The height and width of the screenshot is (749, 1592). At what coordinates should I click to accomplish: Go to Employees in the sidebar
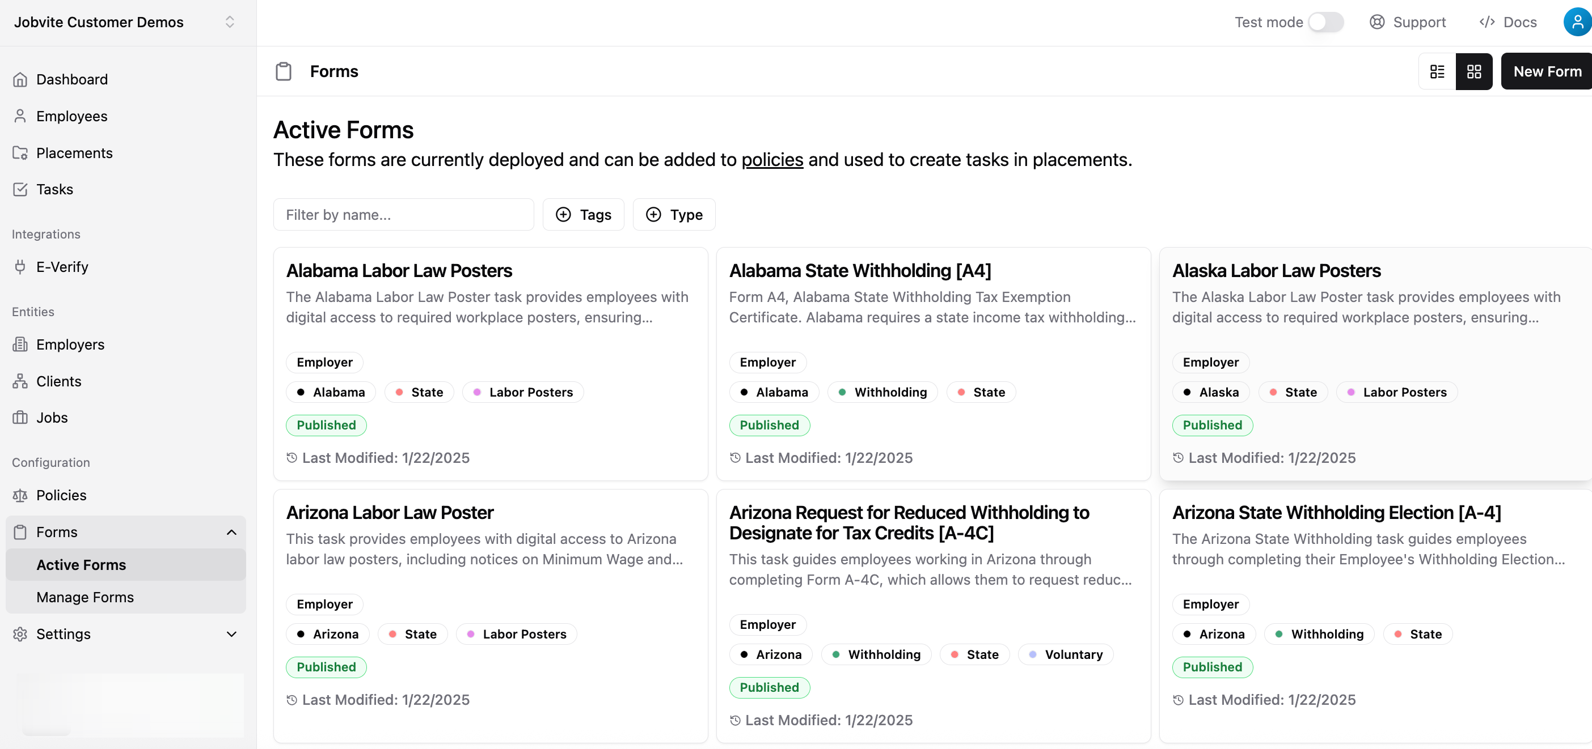71,116
